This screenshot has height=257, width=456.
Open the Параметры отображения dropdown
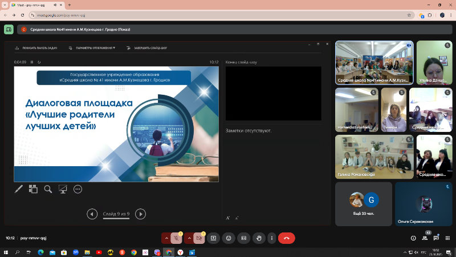pos(95,48)
